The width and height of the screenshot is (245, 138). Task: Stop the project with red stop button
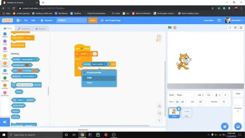pos(175,28)
